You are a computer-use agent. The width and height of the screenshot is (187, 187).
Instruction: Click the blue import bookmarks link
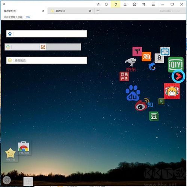(28, 17)
